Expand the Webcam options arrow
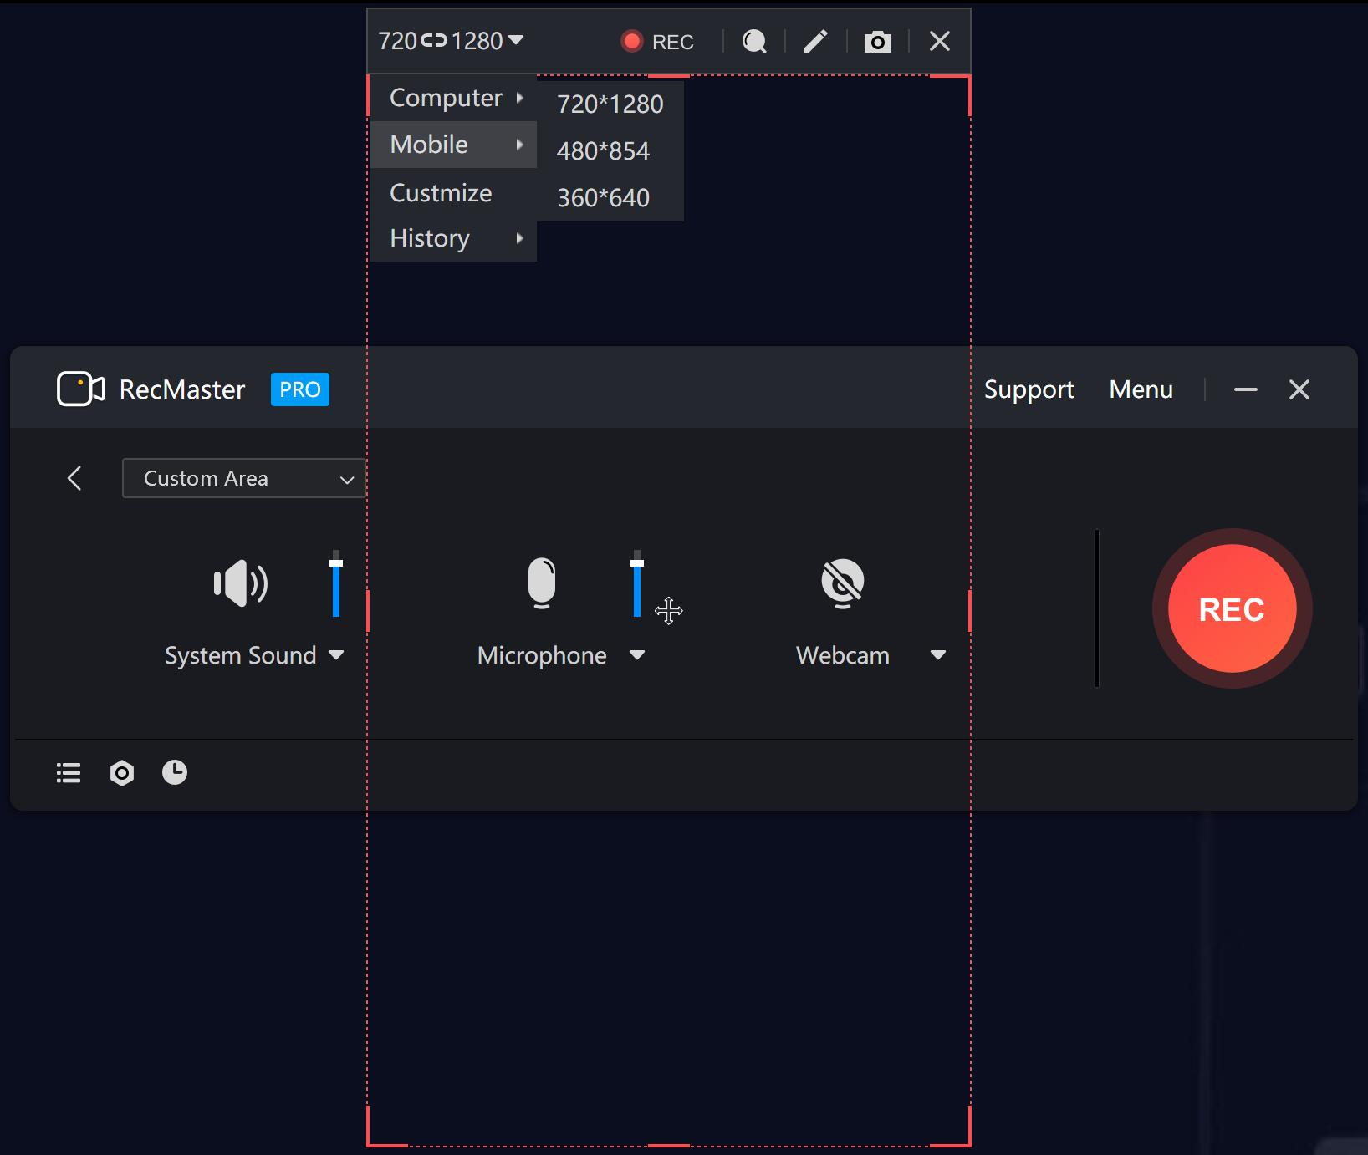 (938, 655)
